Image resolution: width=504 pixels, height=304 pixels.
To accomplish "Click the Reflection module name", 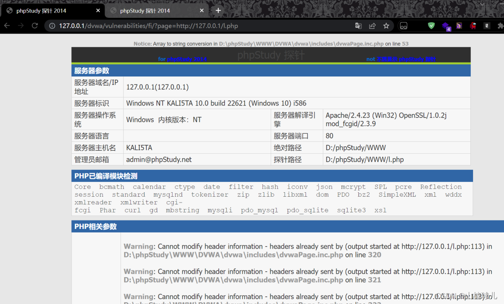I will pyautogui.click(x=441, y=187).
